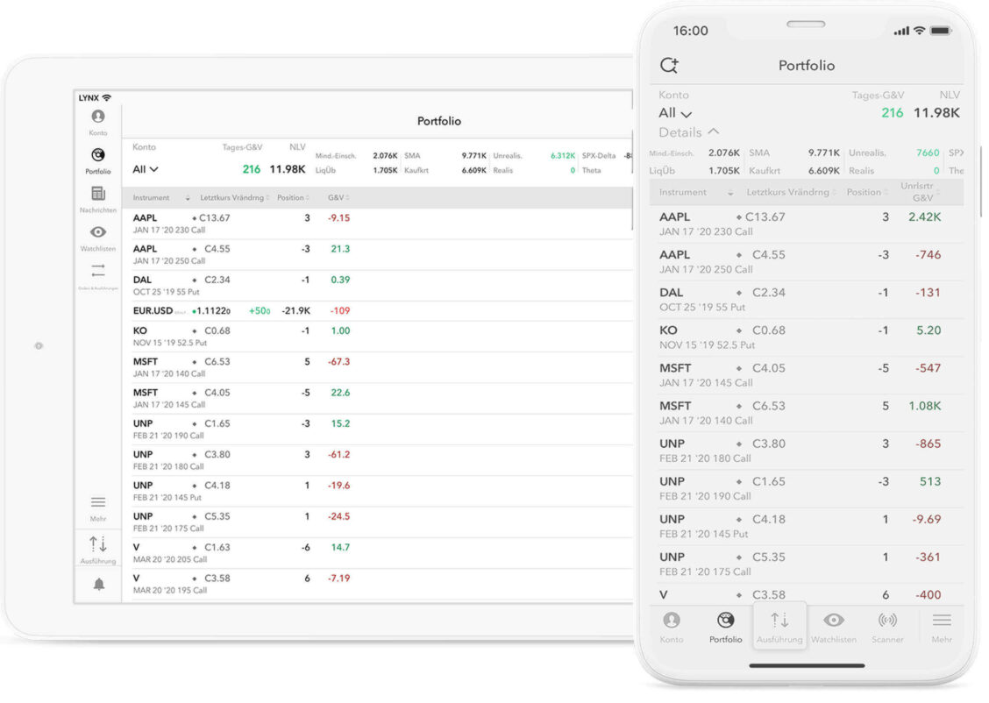Select UNP FEB 21 '20 190 Call row on tablet
989x703 pixels.
click(377, 430)
